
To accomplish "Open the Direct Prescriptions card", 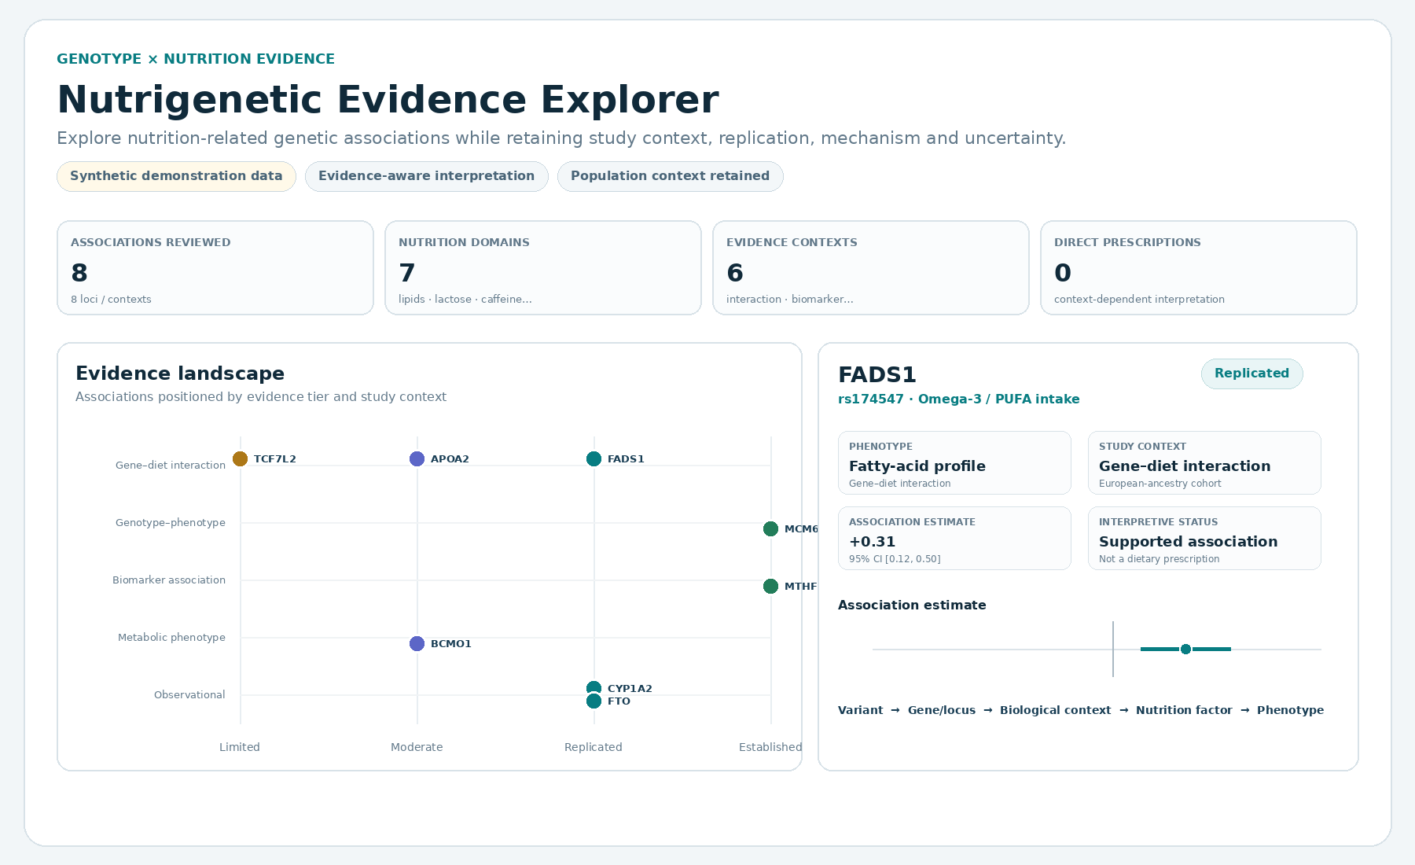I will click(1199, 268).
